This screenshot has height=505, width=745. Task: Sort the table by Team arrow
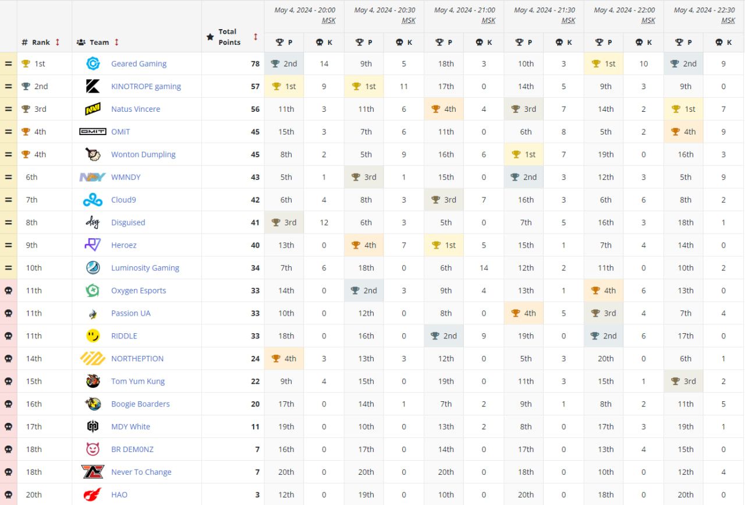(116, 42)
